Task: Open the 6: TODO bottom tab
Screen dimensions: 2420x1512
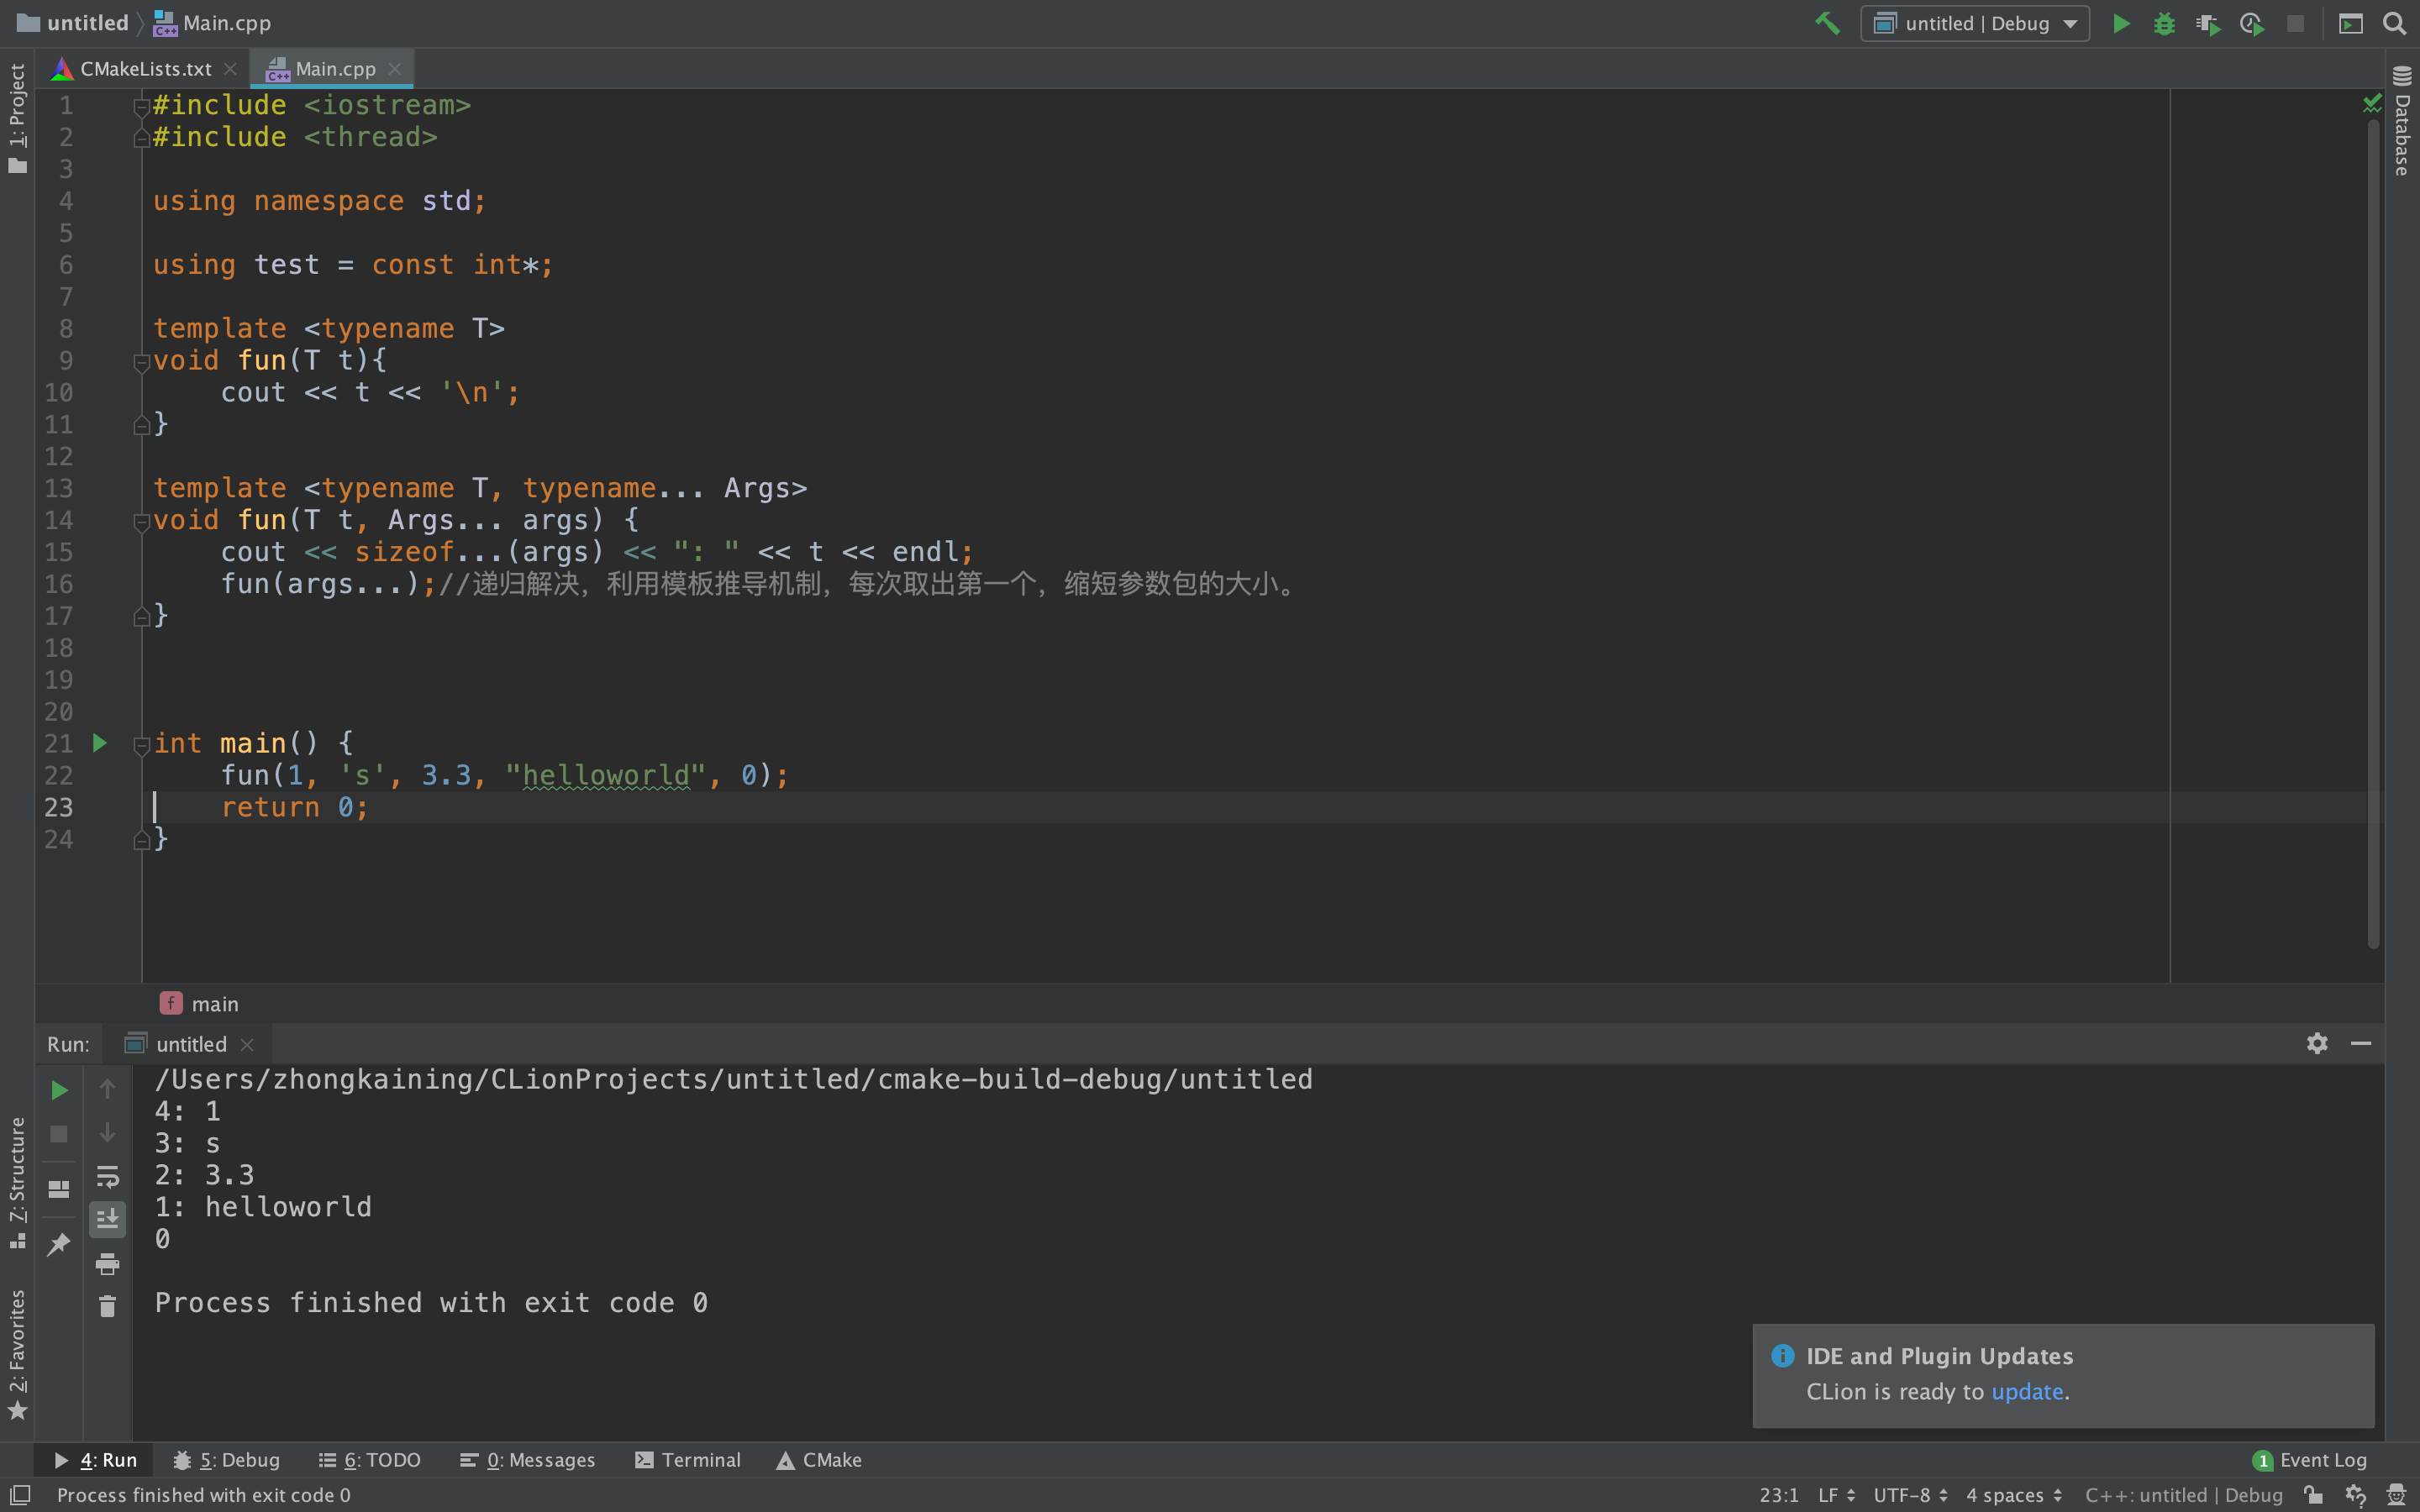Action: click(370, 1460)
